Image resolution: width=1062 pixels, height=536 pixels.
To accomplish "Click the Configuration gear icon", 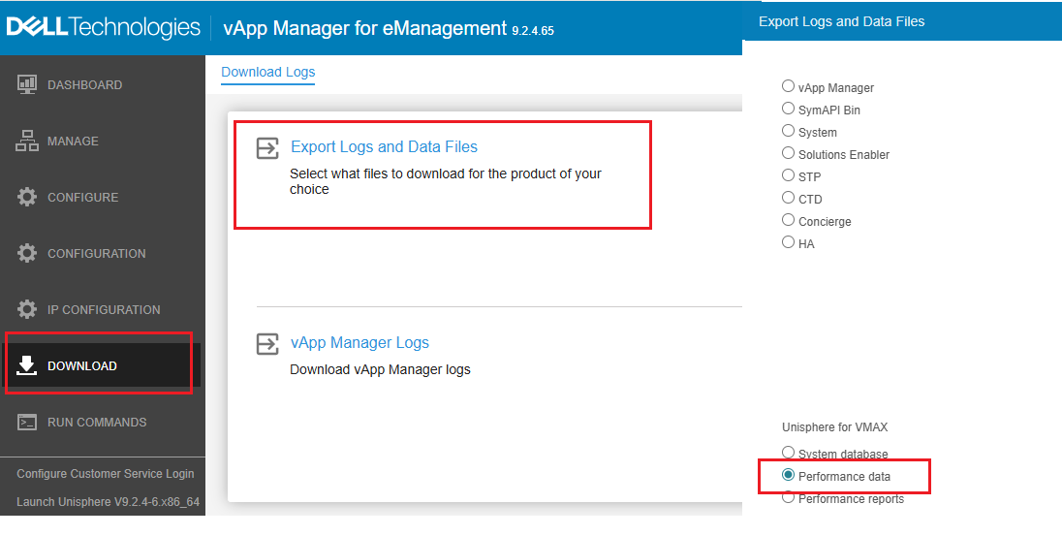I will pyautogui.click(x=27, y=253).
